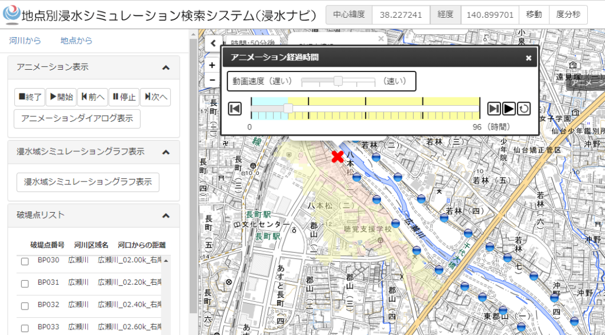Click breach list scrollbar up arrow
The image size is (605, 335).
click(x=165, y=261)
